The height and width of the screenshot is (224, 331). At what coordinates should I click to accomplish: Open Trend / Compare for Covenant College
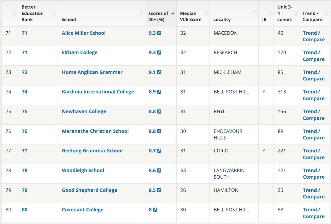coord(313,213)
